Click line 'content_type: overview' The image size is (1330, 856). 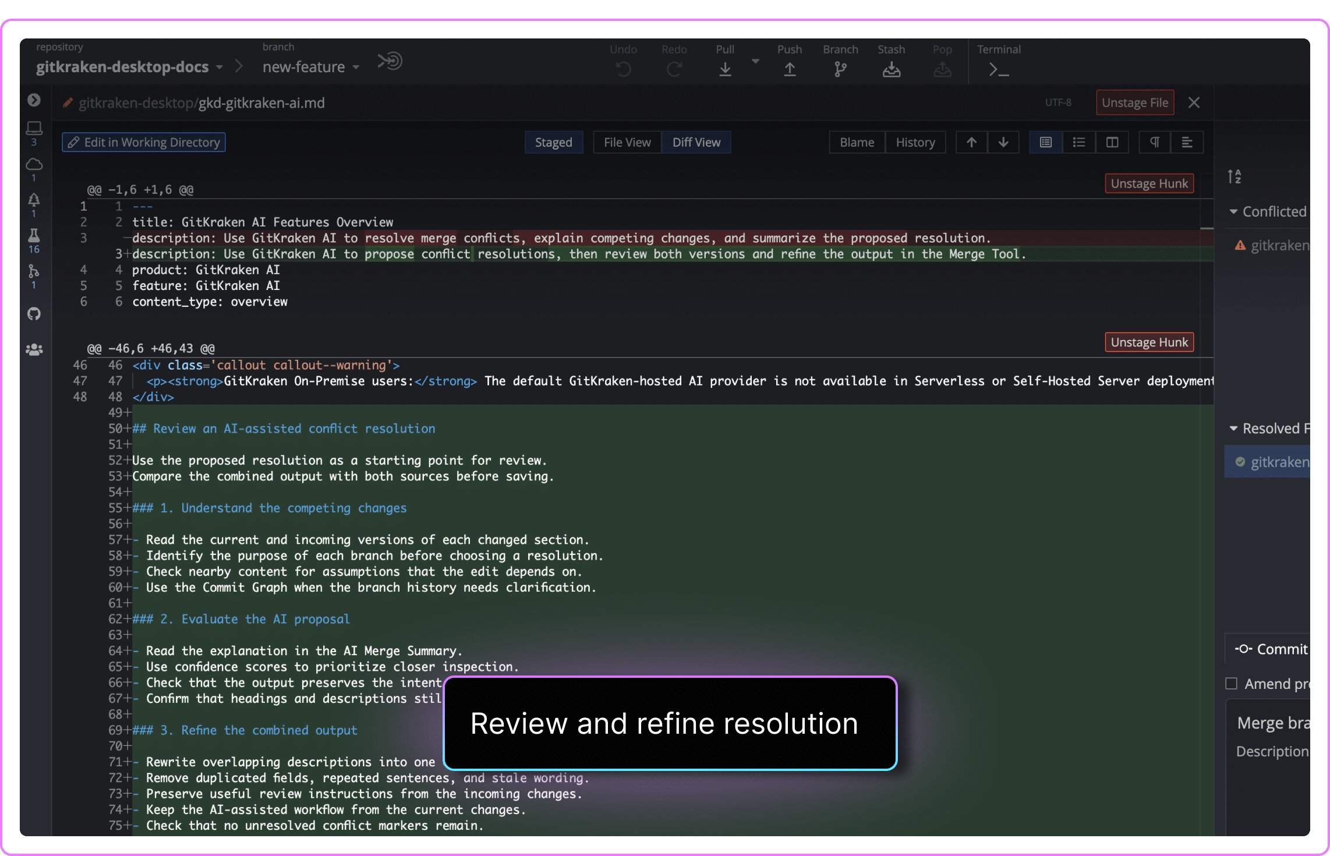(x=210, y=302)
